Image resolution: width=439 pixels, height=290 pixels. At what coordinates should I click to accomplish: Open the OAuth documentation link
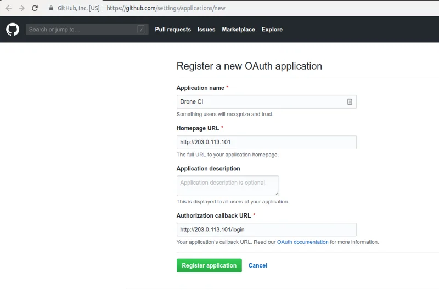pos(303,242)
